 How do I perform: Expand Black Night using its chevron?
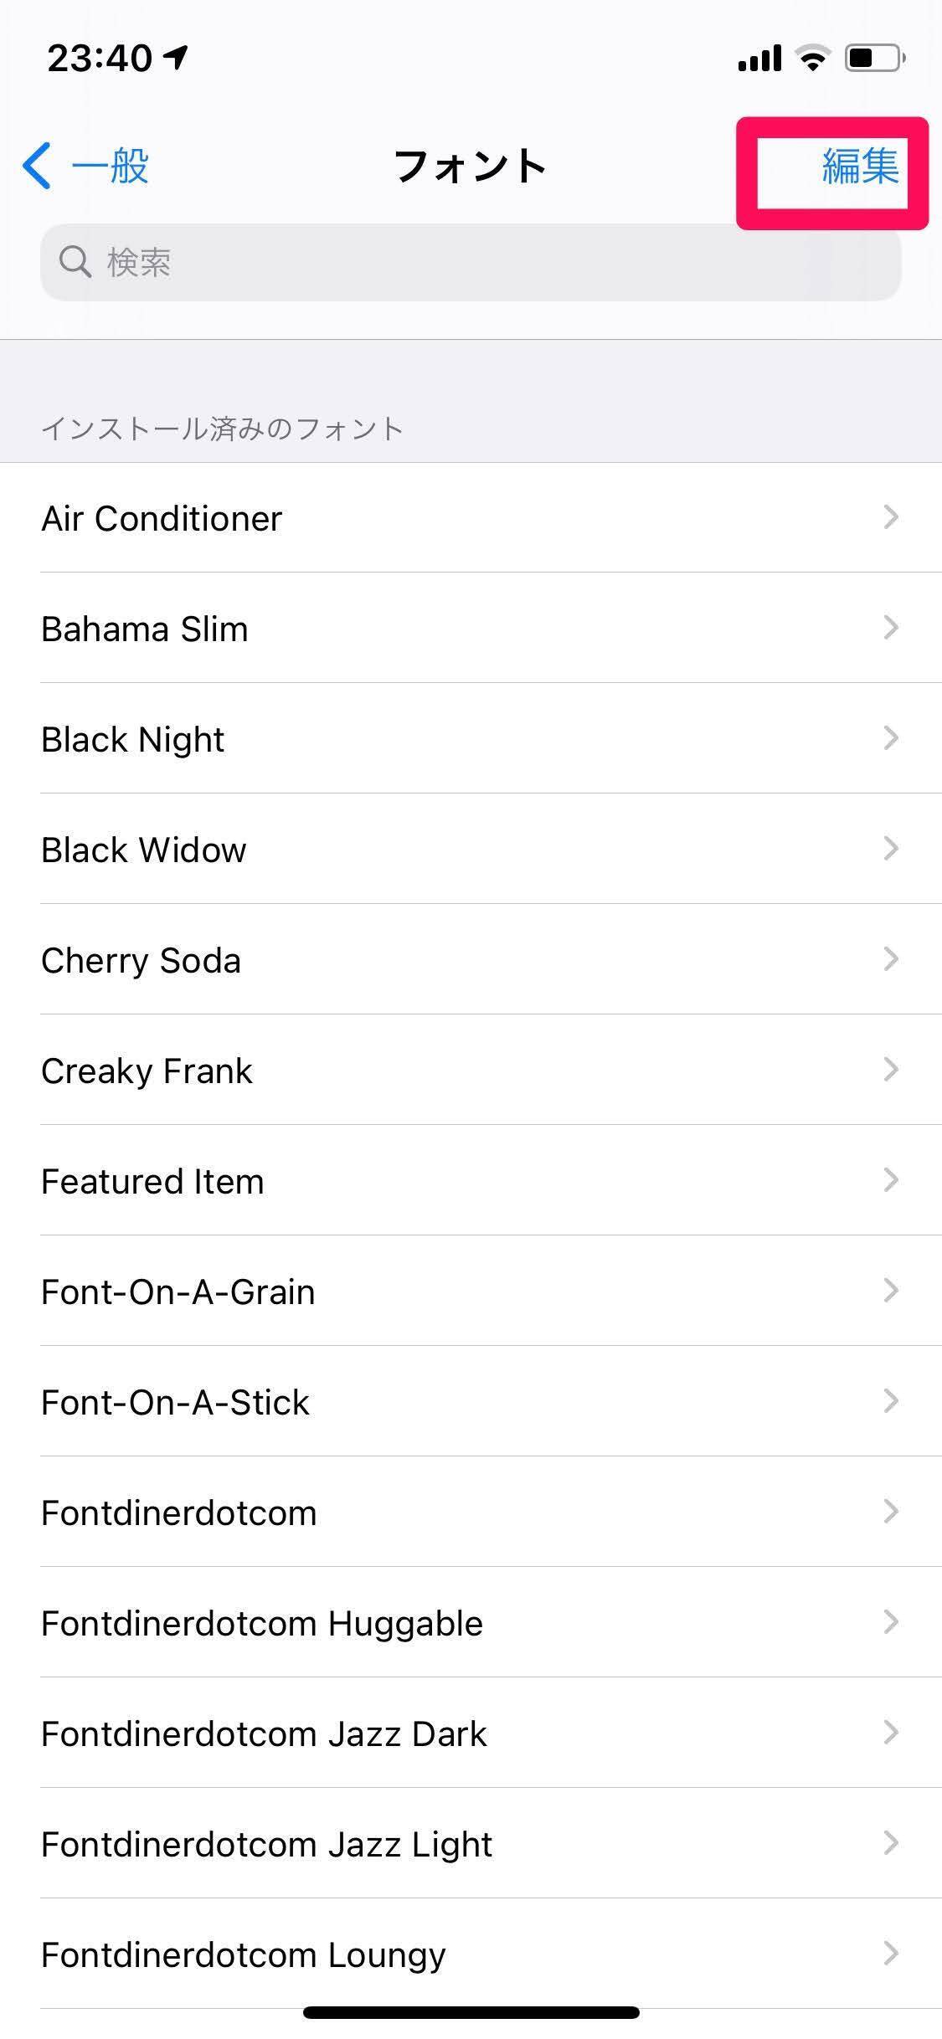(x=891, y=738)
